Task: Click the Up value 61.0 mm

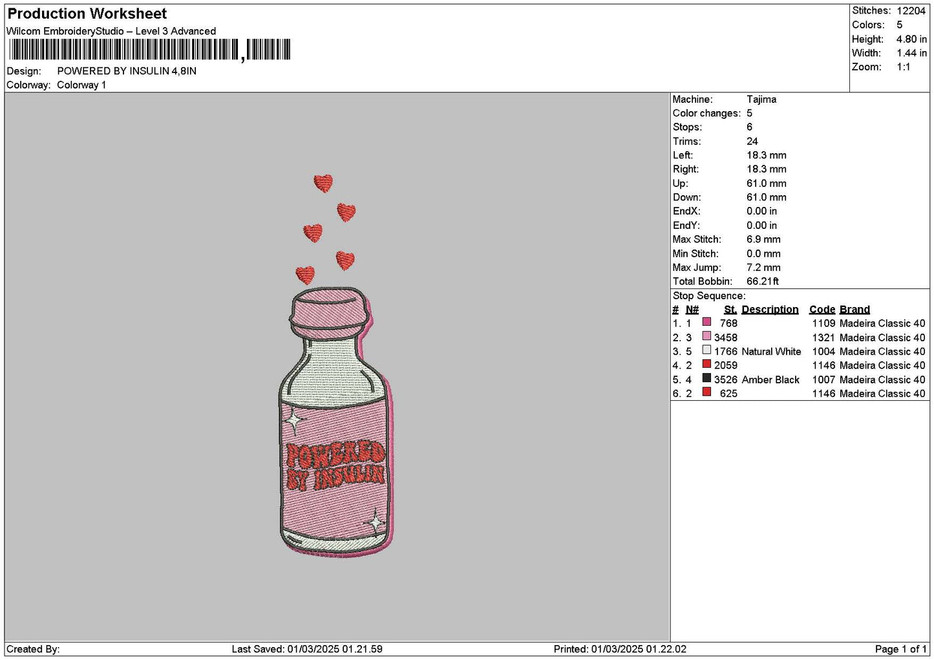Action: click(x=767, y=184)
